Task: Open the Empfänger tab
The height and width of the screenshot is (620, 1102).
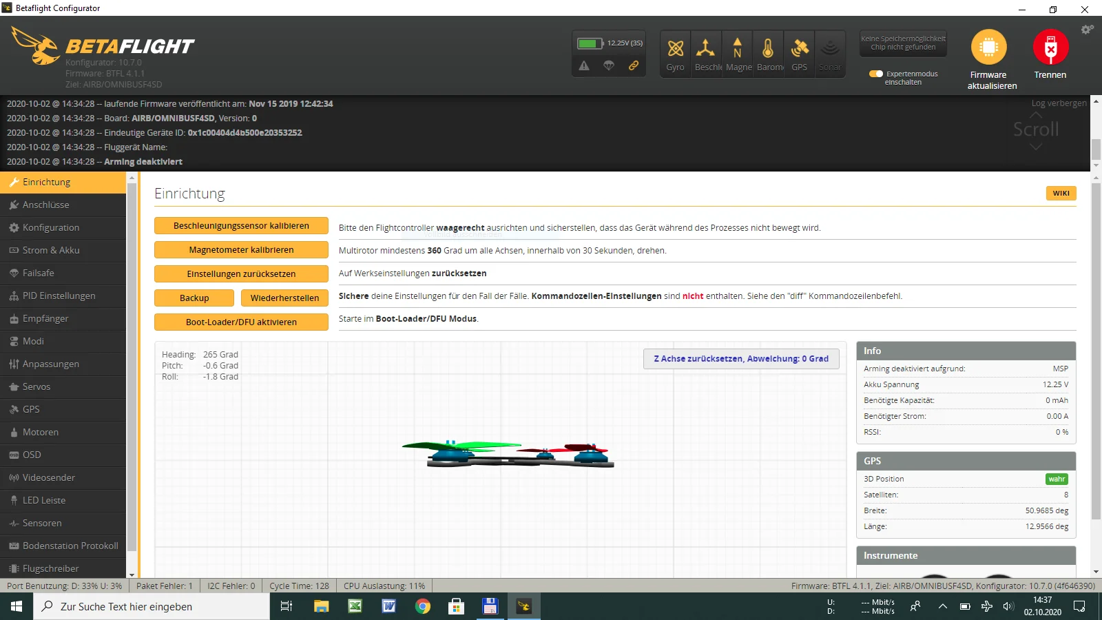Action: pyautogui.click(x=63, y=318)
